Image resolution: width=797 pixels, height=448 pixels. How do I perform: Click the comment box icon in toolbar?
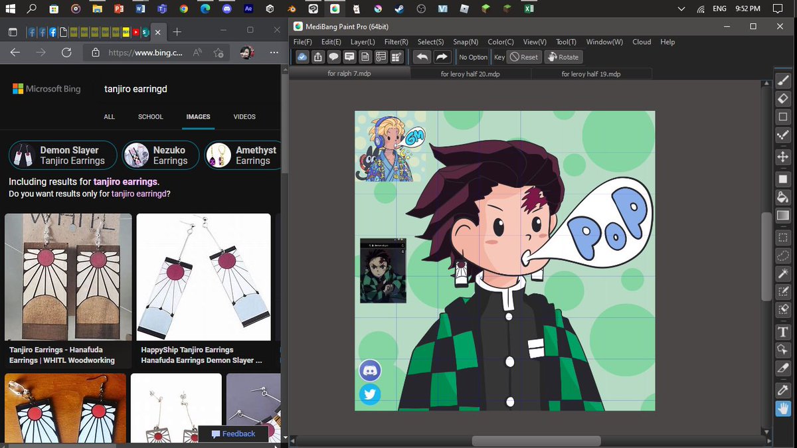[349, 57]
